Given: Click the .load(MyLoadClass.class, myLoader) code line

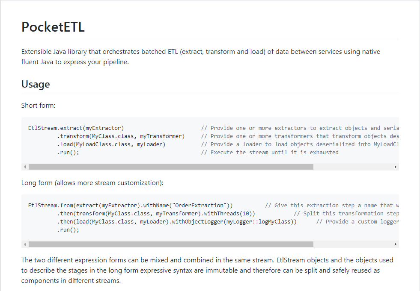Looking at the screenshot, I should (x=111, y=144).
